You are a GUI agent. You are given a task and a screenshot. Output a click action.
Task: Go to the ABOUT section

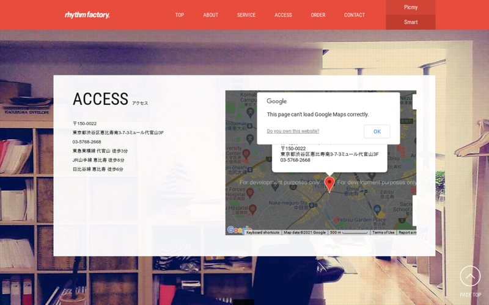[x=210, y=15]
